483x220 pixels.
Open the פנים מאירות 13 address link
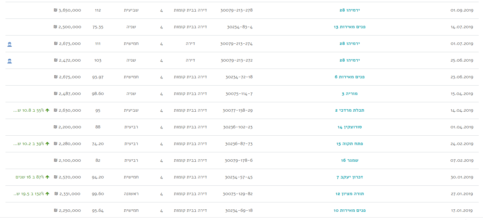click(350, 27)
